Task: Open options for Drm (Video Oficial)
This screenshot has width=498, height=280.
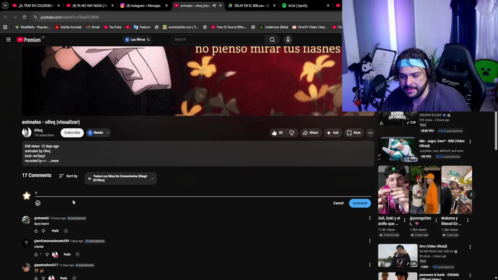Action: 470,247
